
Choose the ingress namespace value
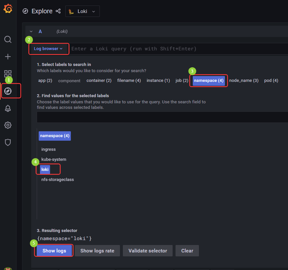pyautogui.click(x=48, y=149)
